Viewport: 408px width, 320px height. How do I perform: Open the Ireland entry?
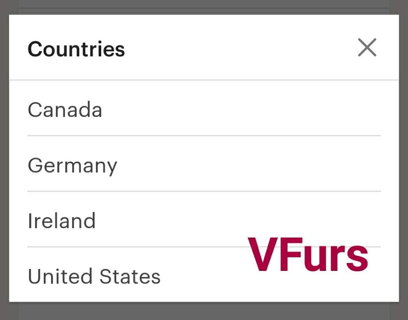click(62, 221)
